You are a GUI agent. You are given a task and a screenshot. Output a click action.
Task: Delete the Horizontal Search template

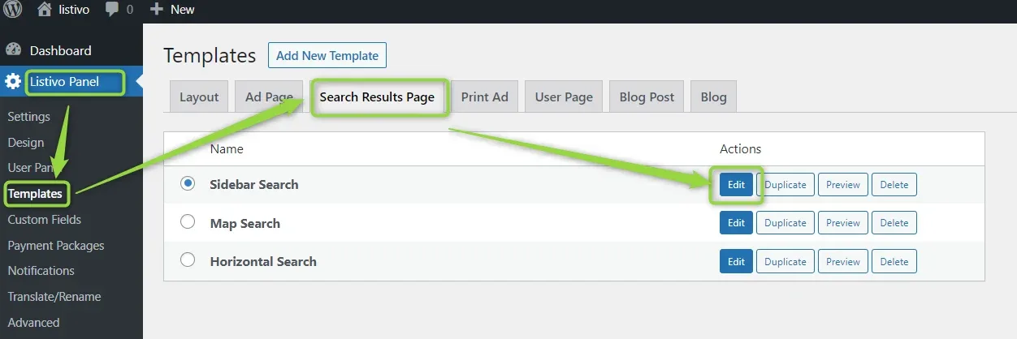tap(894, 261)
